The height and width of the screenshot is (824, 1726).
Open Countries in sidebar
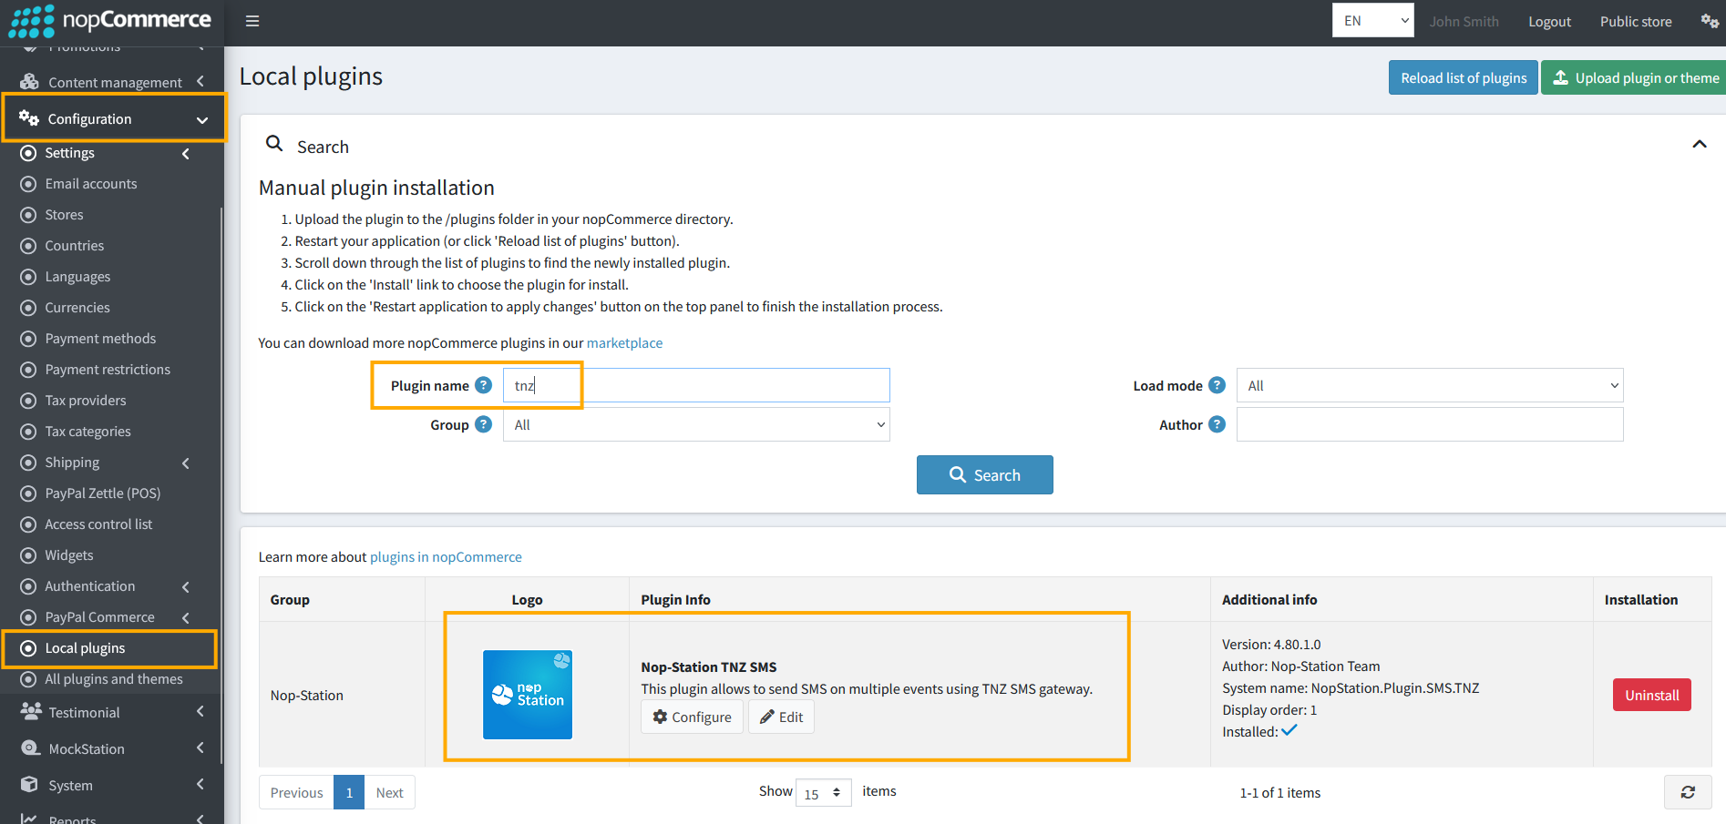click(75, 246)
